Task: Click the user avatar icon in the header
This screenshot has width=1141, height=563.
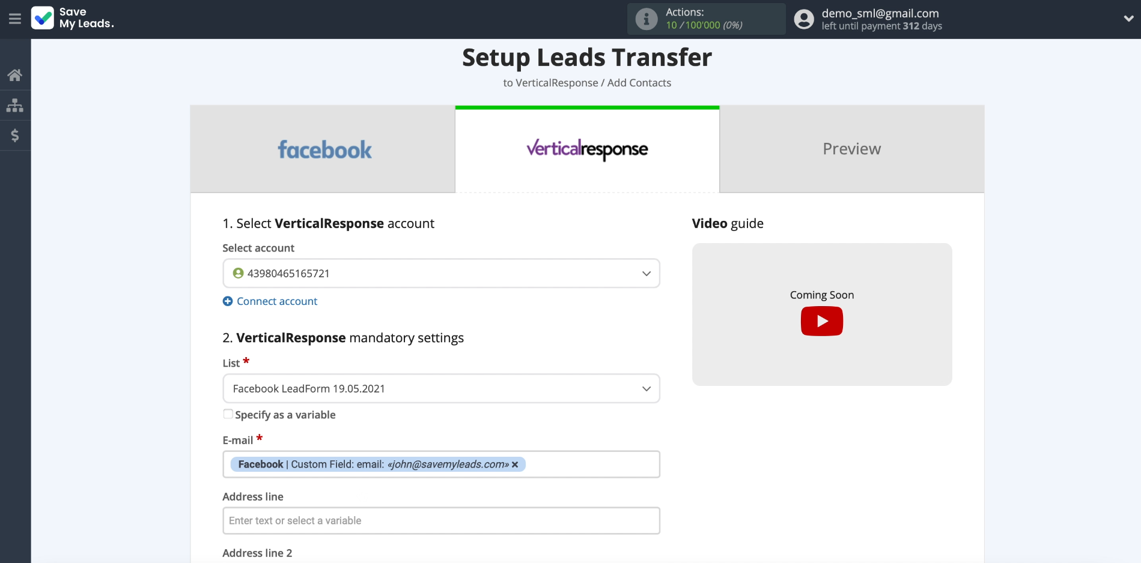Action: [x=804, y=19]
